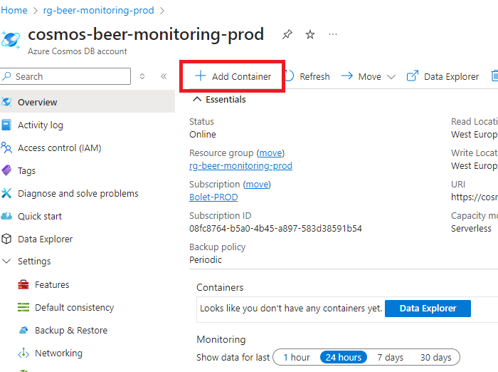This screenshot has height=372, width=498.
Task: Click the Access control people icon
Action: [x=6, y=148]
